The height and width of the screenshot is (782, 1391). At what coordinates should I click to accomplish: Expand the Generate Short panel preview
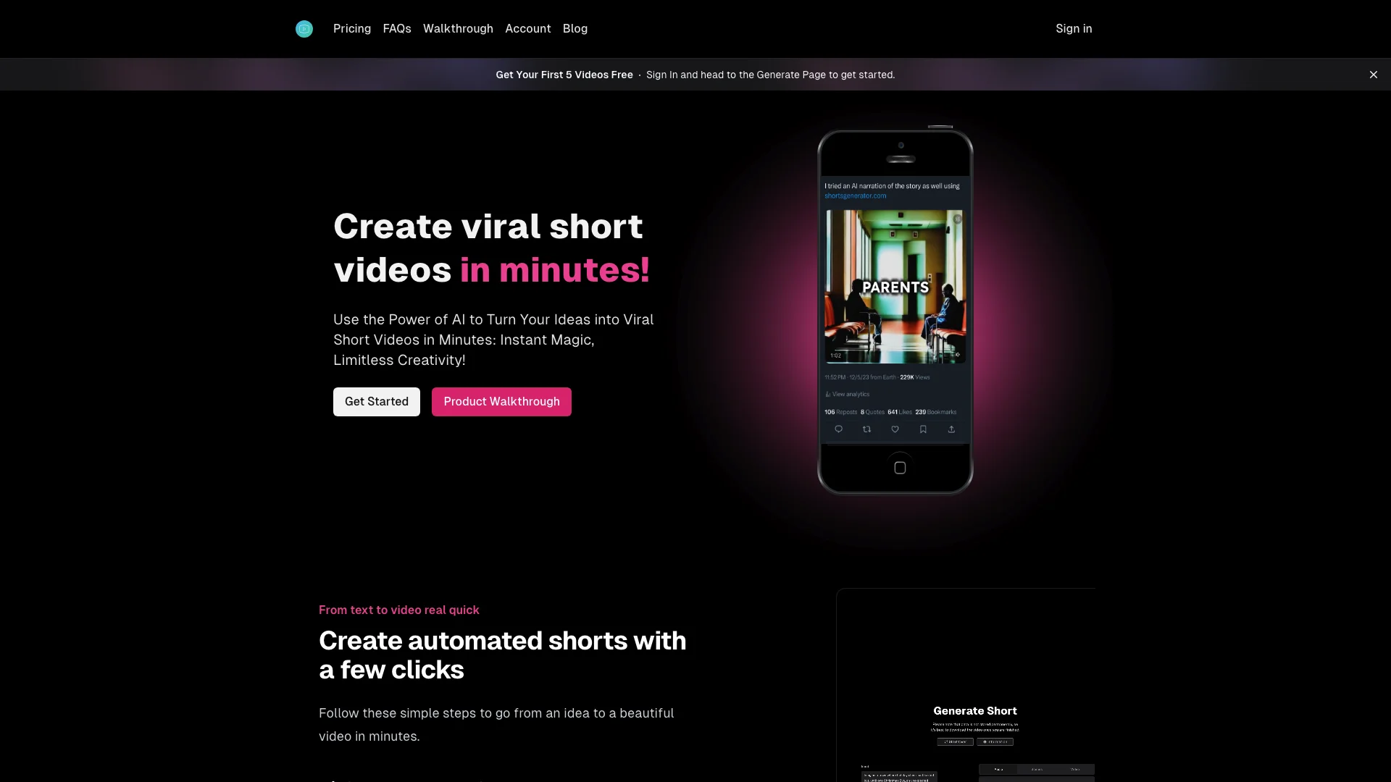[974, 710]
